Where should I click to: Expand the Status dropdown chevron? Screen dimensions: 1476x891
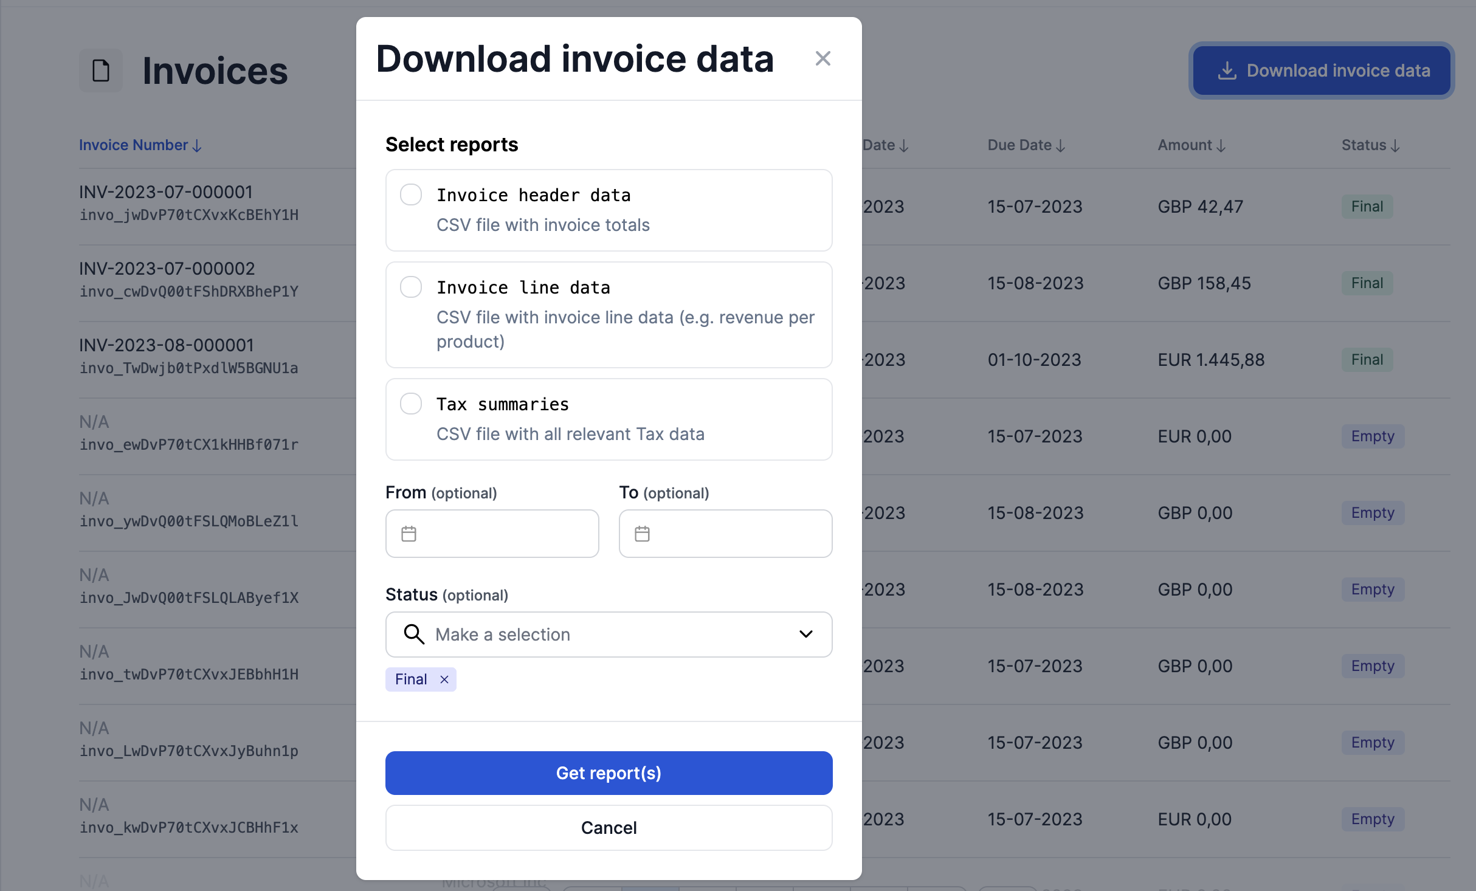pyautogui.click(x=805, y=634)
